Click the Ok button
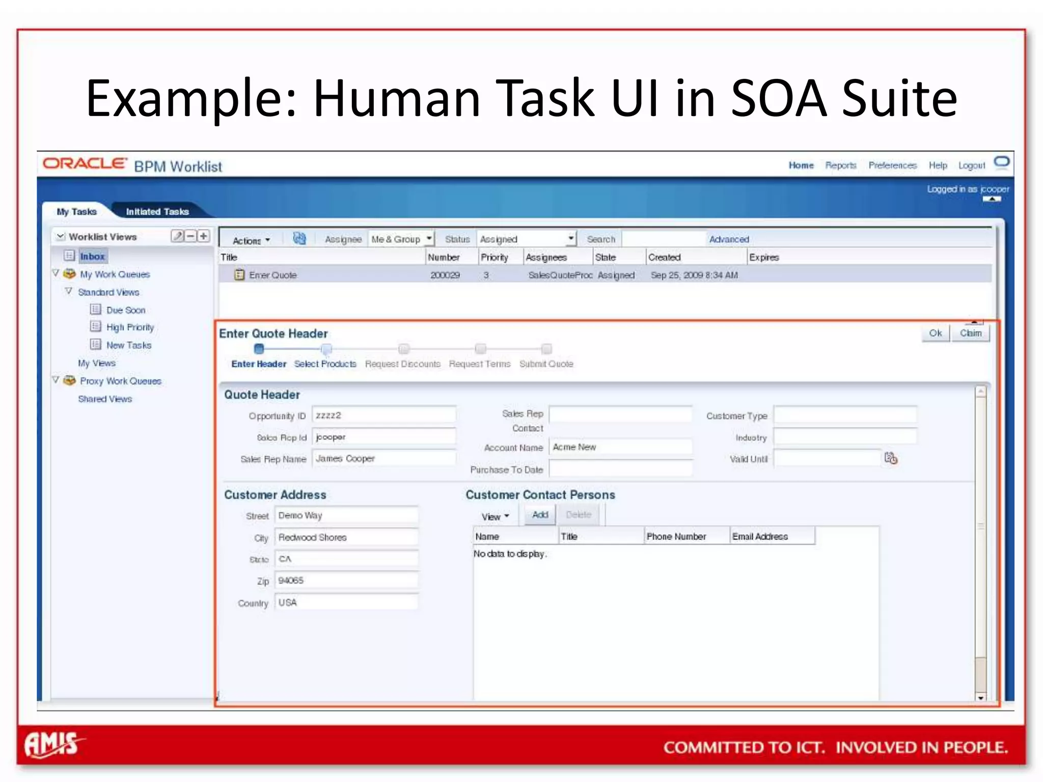 [x=936, y=333]
